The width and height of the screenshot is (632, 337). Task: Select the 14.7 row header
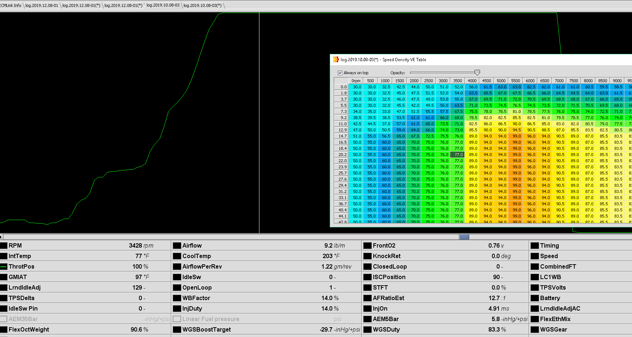pos(341,136)
